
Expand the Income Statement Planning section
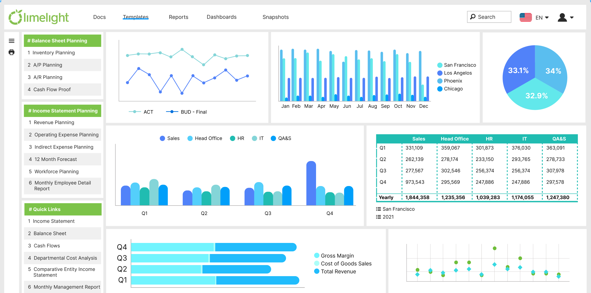coord(63,111)
